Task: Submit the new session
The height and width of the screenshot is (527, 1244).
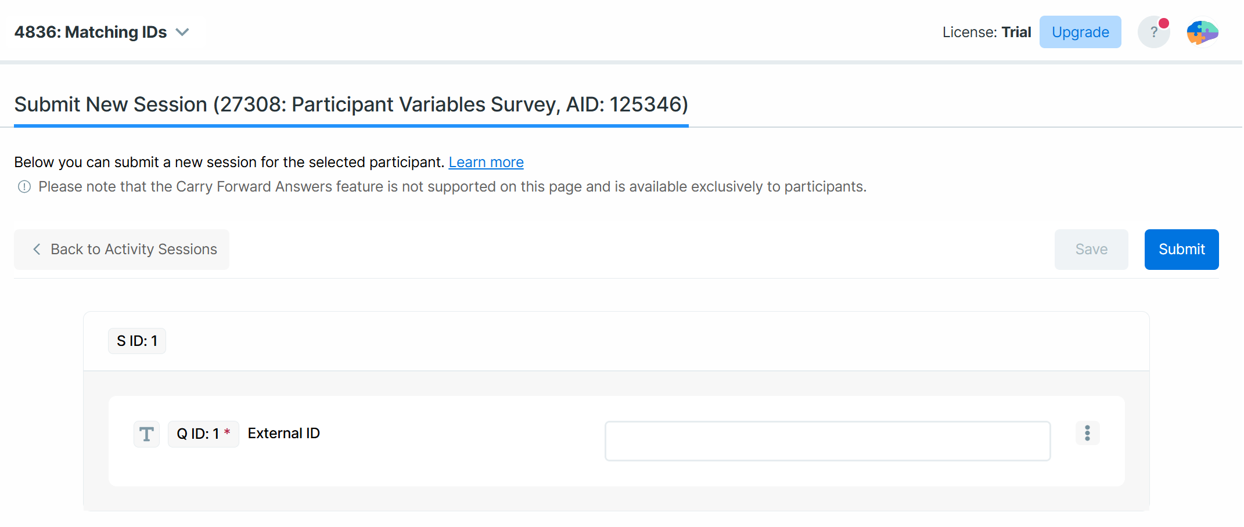Action: 1181,250
